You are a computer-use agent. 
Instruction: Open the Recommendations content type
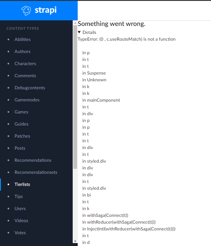tap(33, 160)
